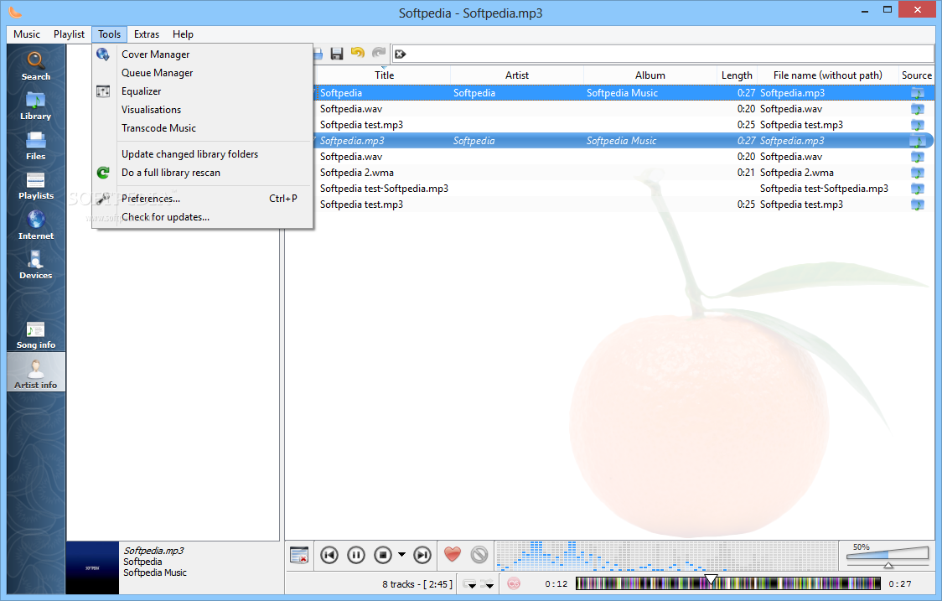Click Softpedia Music album cell in first row
Screen dimensions: 942x601
[x=622, y=93]
